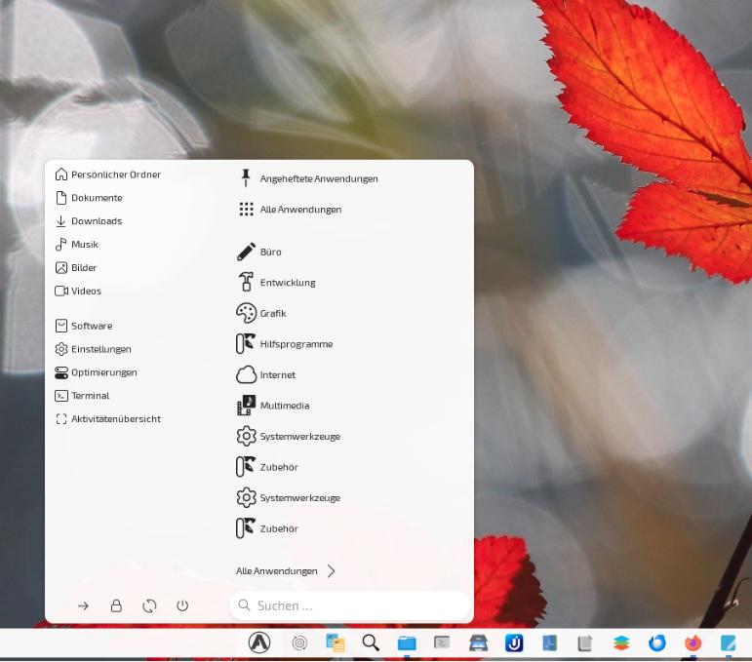Launch the terminal icon in the taskbar

pos(442,643)
